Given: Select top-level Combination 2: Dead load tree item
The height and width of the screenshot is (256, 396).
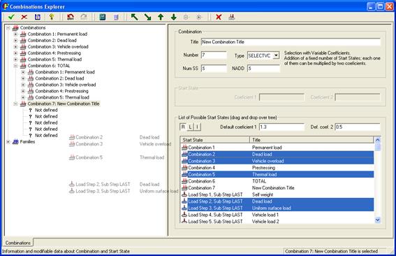Looking at the screenshot, I should pos(52,41).
